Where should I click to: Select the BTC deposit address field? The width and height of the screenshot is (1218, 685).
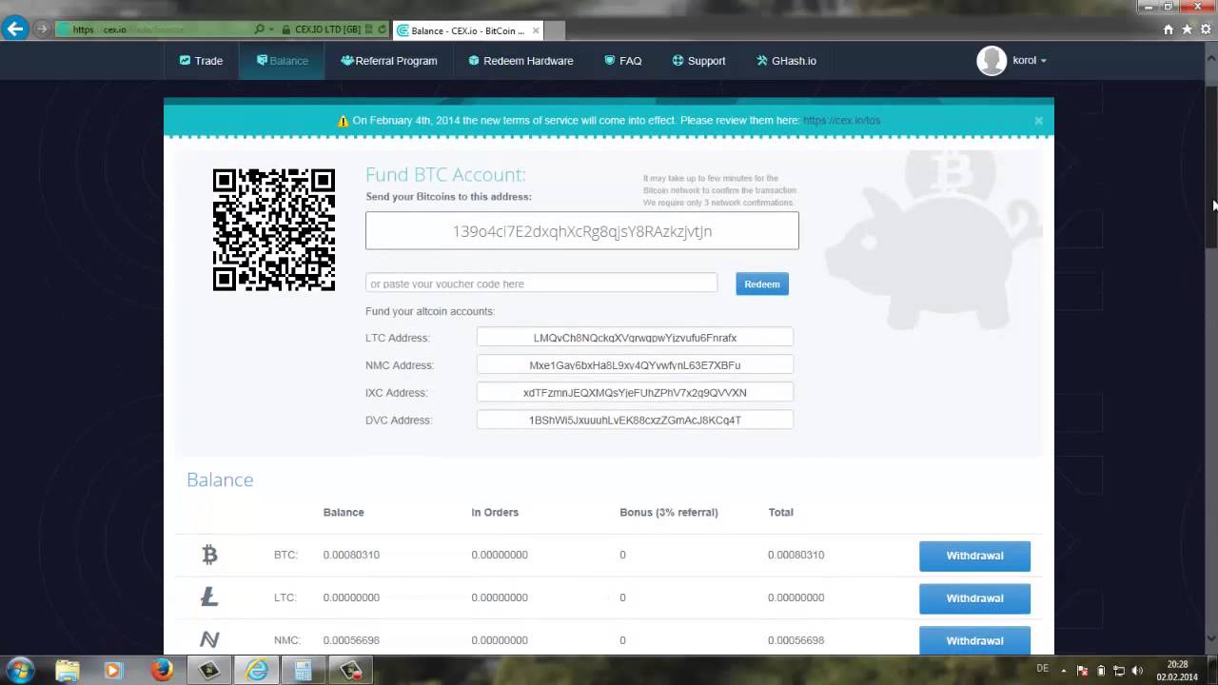582,231
